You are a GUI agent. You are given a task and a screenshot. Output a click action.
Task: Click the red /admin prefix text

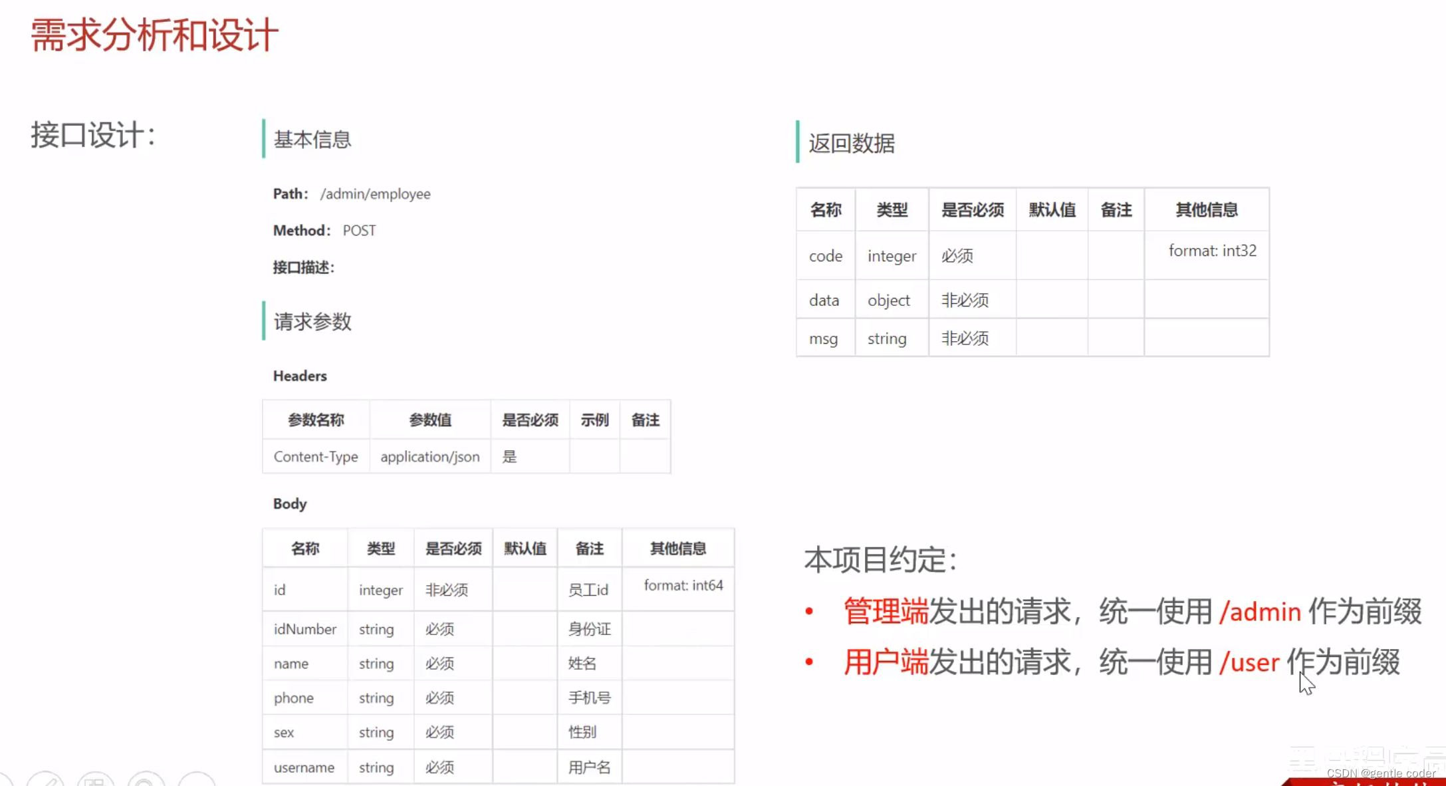[1260, 612]
